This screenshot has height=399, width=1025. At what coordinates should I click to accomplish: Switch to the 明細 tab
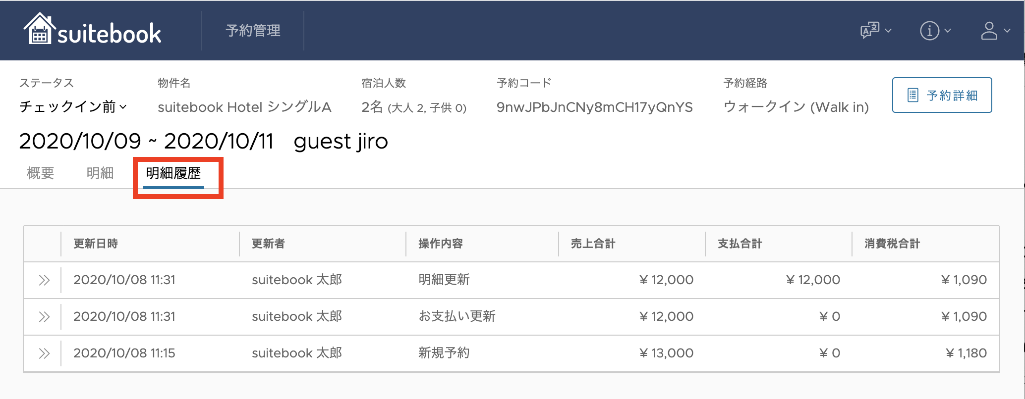click(100, 173)
